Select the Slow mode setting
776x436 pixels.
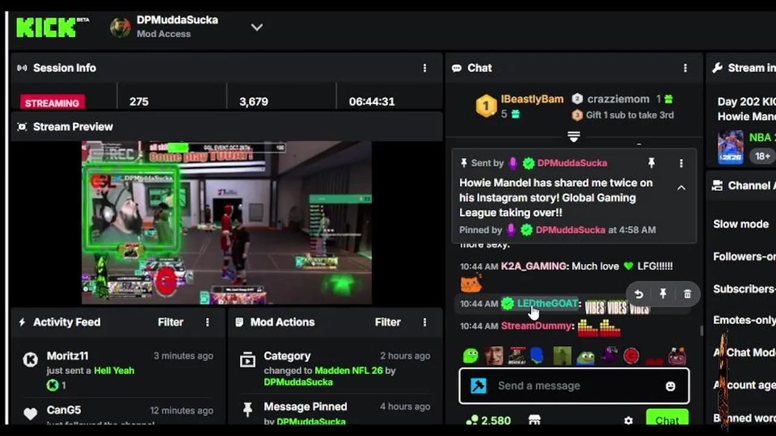(741, 224)
